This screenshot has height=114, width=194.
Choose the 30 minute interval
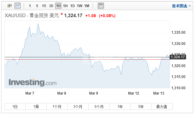point(51,6)
